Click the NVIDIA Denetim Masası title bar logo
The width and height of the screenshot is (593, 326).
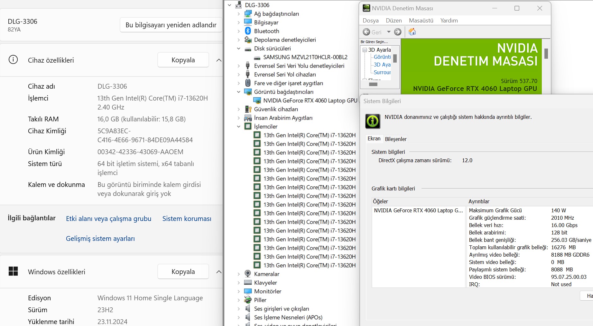pos(366,8)
